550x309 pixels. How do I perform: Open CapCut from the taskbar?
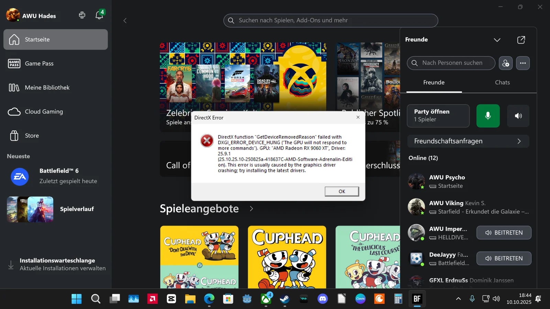[171, 299]
